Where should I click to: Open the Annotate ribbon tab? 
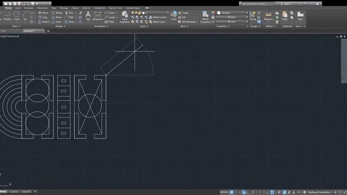(29, 8)
